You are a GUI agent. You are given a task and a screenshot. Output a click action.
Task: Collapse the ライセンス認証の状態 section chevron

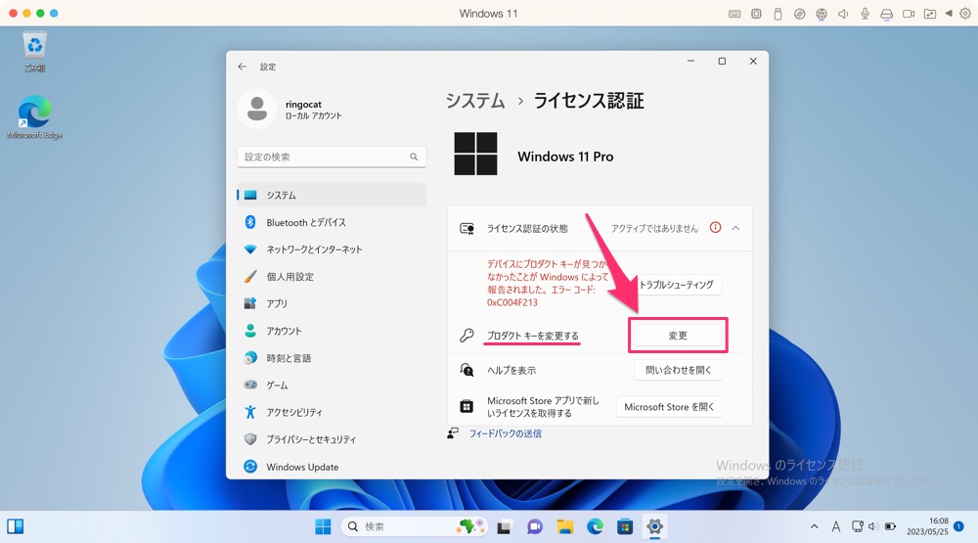point(736,228)
